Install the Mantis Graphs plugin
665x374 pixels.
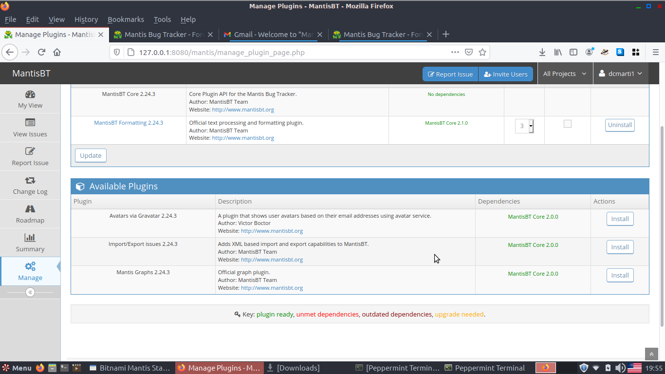(x=620, y=275)
